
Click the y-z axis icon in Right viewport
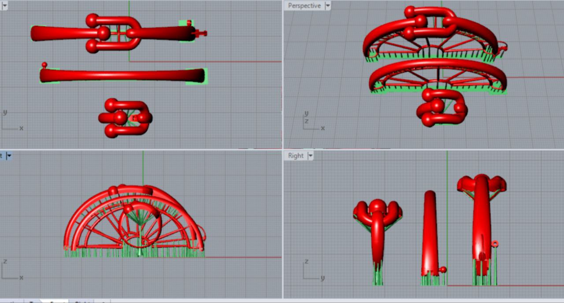312,271
